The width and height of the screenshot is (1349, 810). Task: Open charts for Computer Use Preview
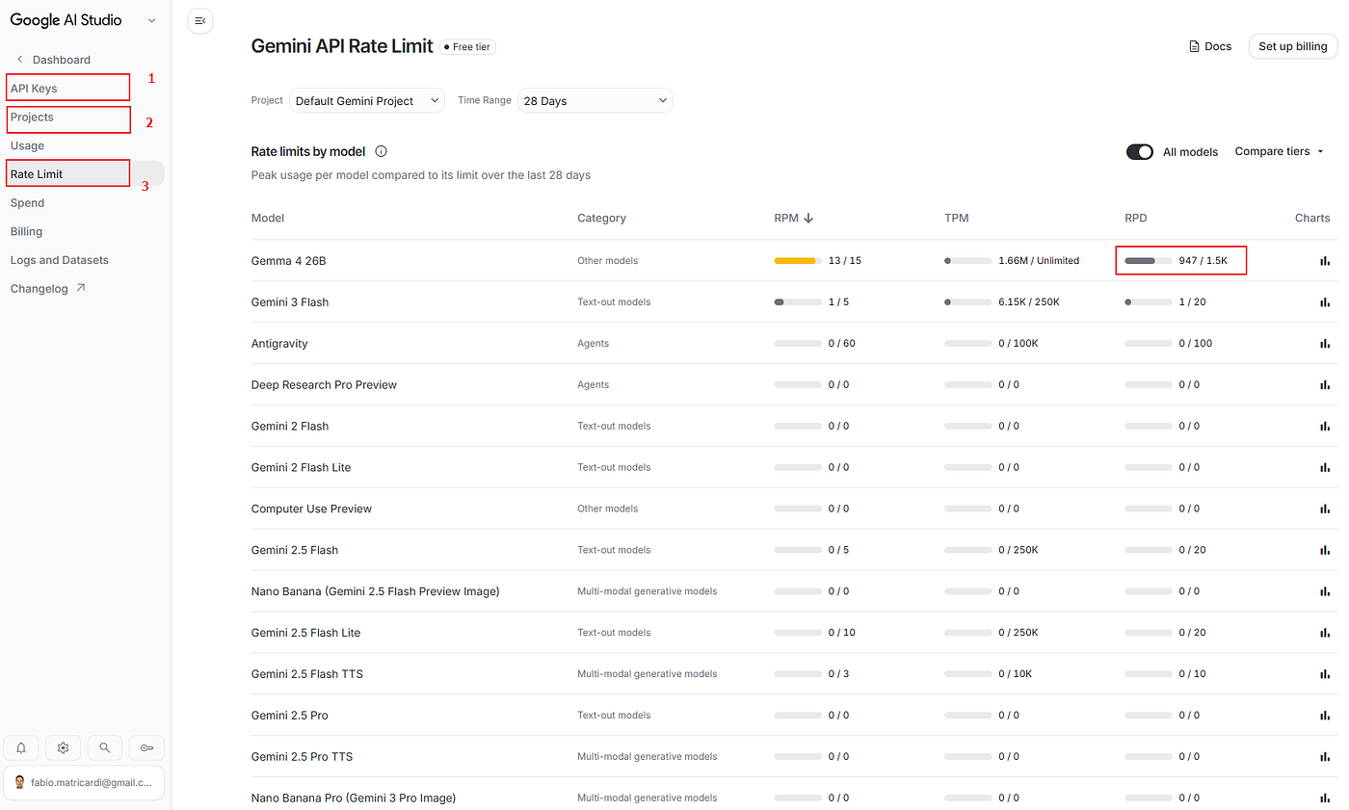[x=1325, y=510]
